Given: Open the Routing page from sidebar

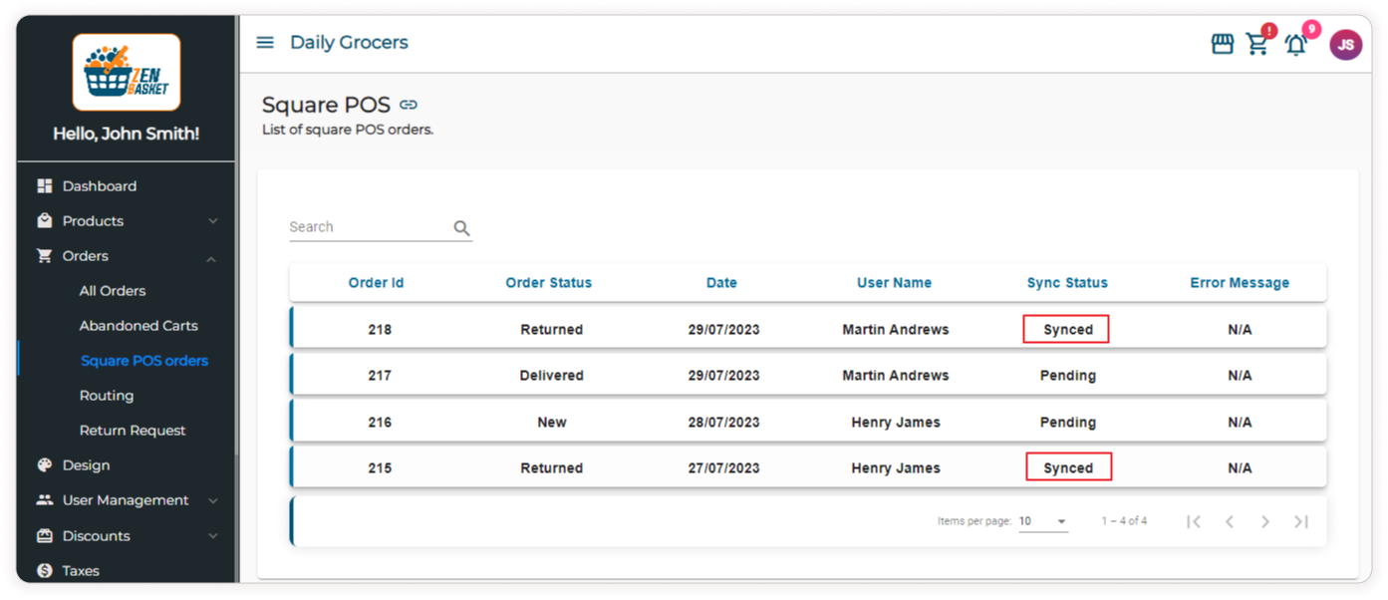Looking at the screenshot, I should click(107, 395).
